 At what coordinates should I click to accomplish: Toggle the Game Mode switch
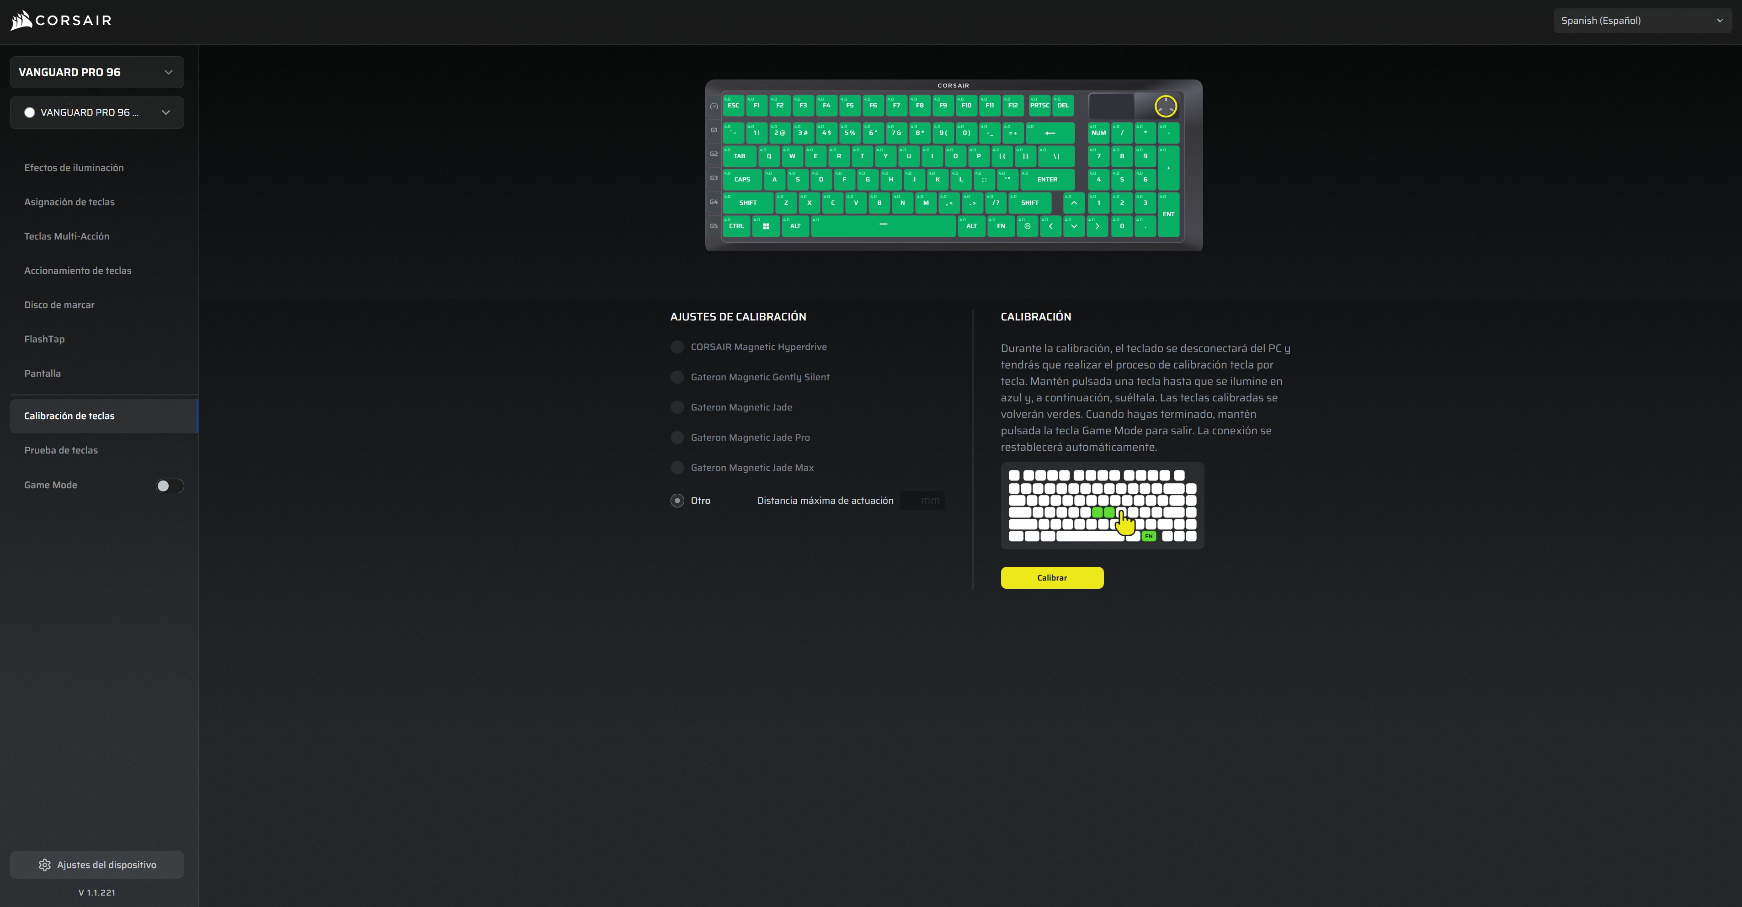tap(170, 486)
